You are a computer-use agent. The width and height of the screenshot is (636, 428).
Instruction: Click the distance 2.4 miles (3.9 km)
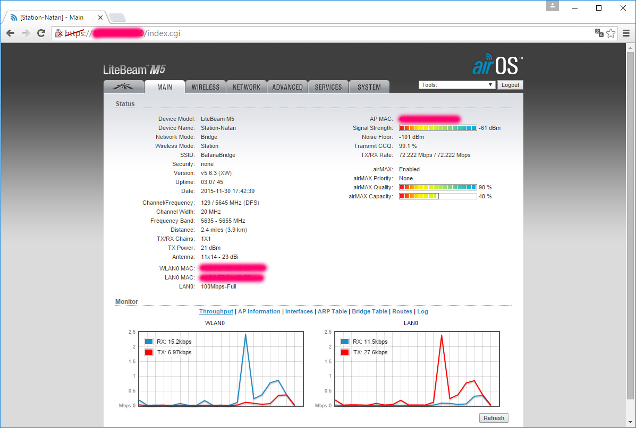(224, 230)
